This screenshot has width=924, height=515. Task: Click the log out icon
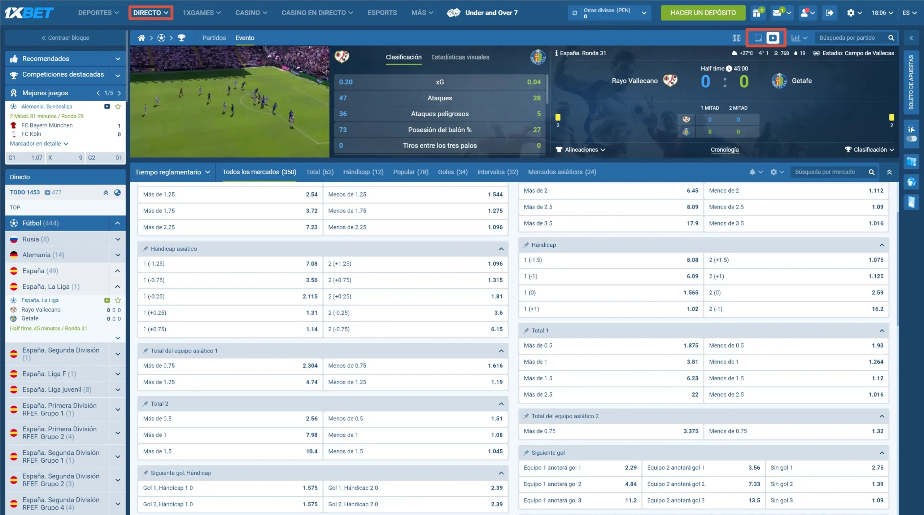point(829,13)
